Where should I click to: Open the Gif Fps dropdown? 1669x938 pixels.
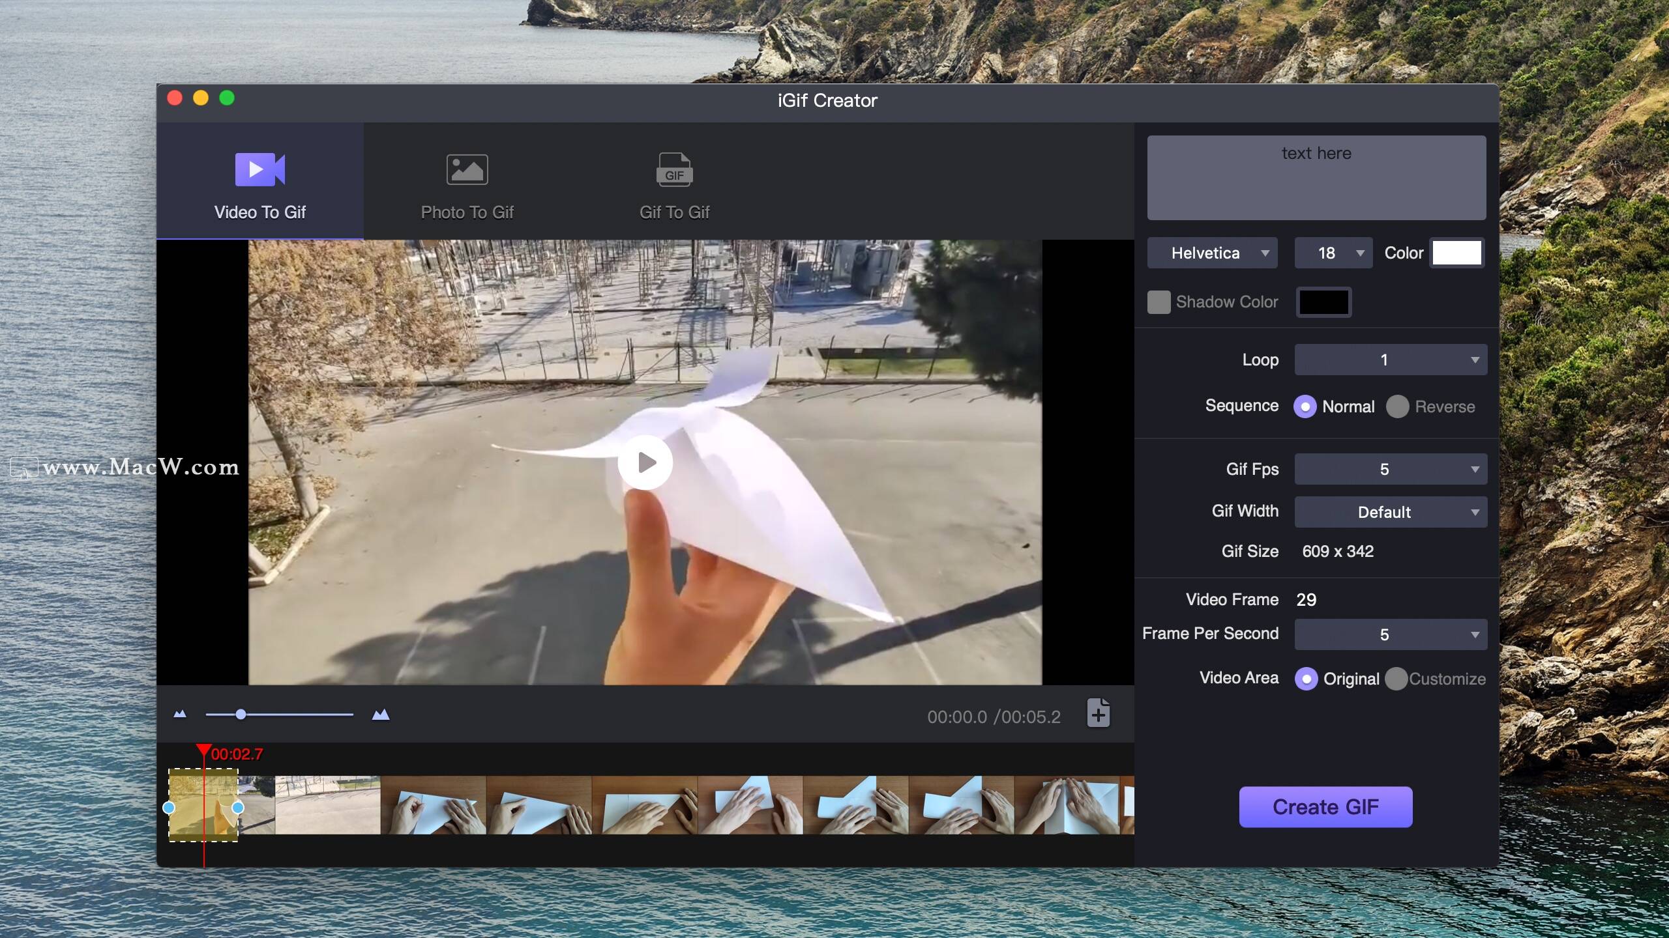pos(1391,469)
